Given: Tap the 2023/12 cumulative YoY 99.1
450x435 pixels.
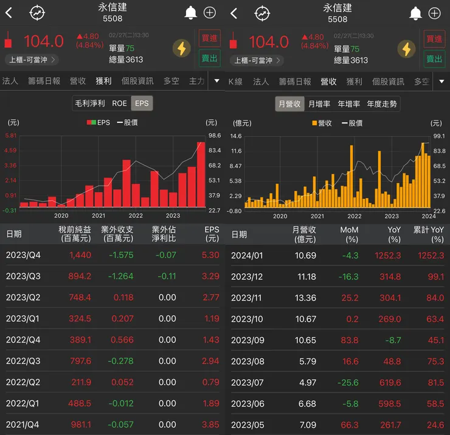Looking at the screenshot, I should click(436, 277).
